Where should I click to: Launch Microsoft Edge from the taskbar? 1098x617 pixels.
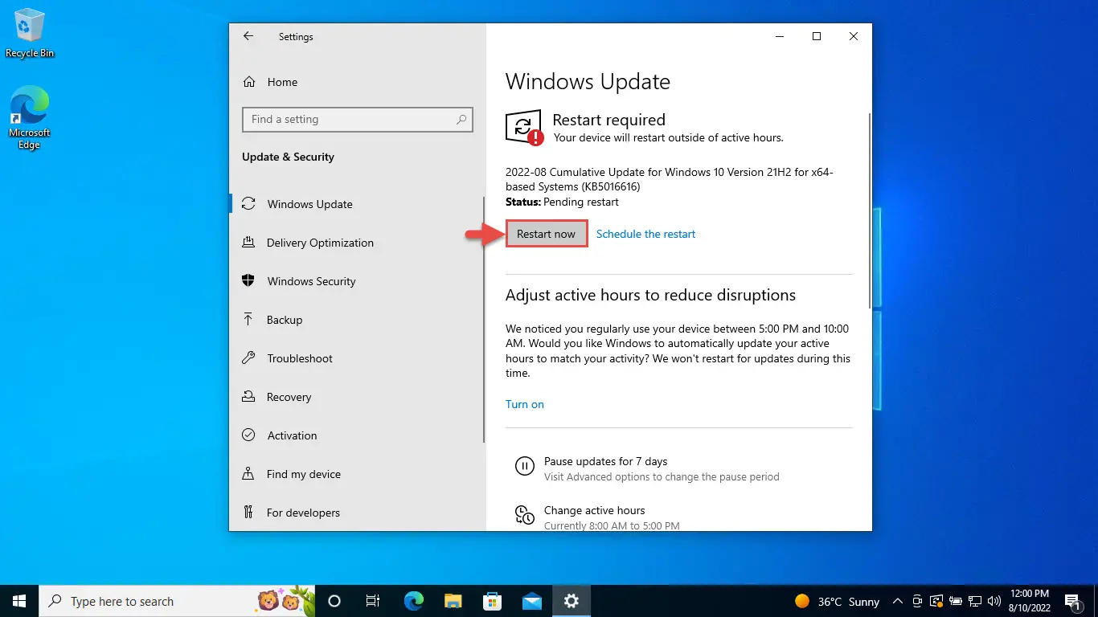[413, 601]
